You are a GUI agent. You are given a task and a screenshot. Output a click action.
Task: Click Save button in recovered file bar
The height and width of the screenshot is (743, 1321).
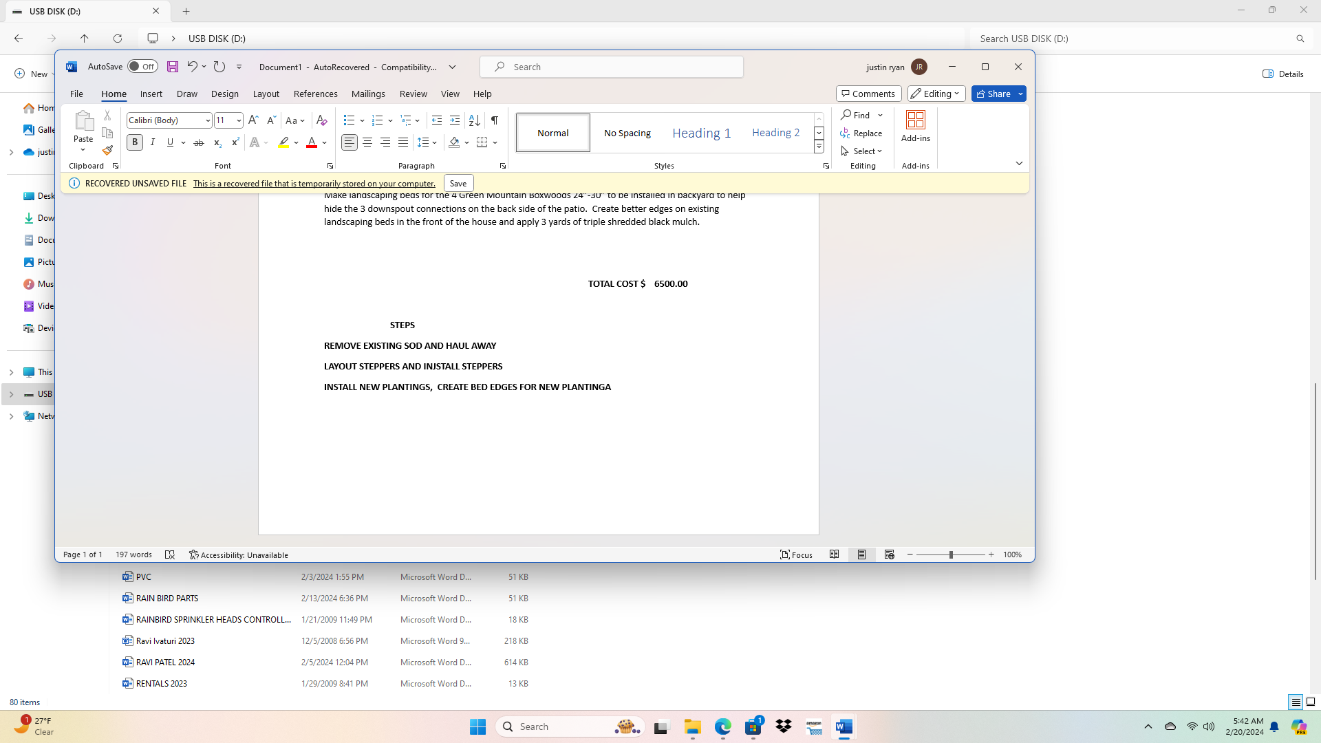tap(458, 184)
